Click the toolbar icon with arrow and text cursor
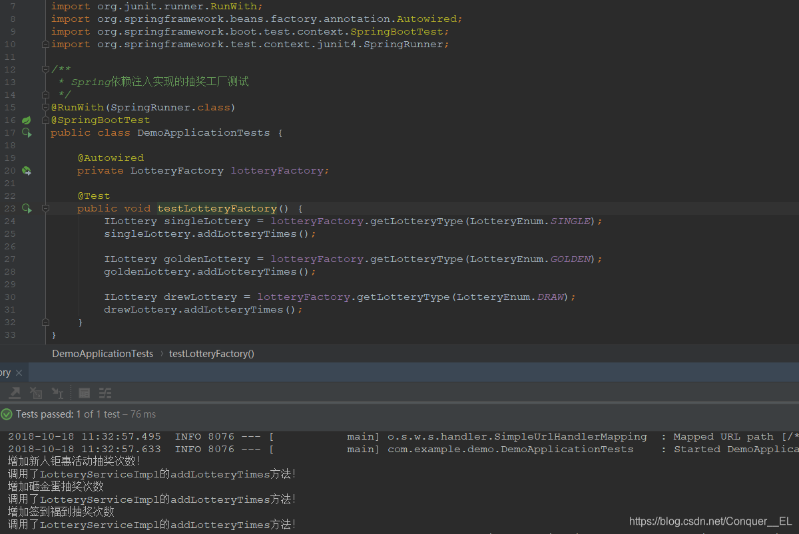799x534 pixels. pyautogui.click(x=57, y=393)
